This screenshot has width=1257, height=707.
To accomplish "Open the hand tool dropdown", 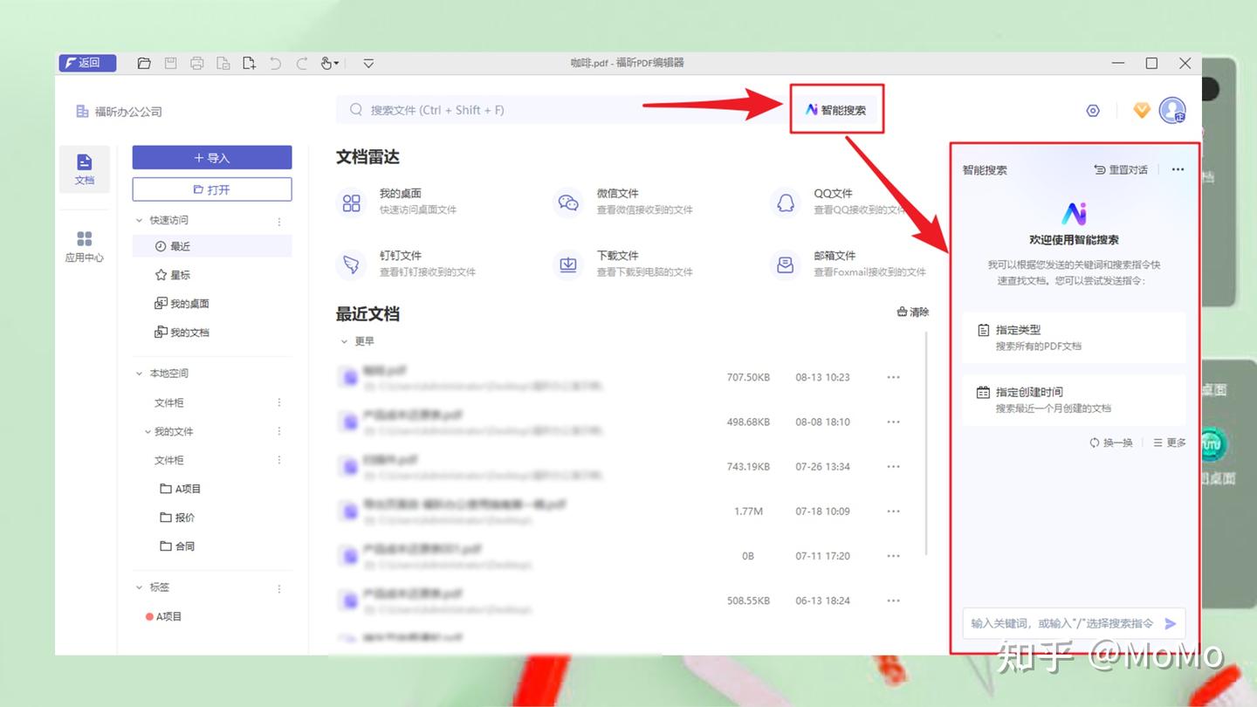I will (330, 63).
